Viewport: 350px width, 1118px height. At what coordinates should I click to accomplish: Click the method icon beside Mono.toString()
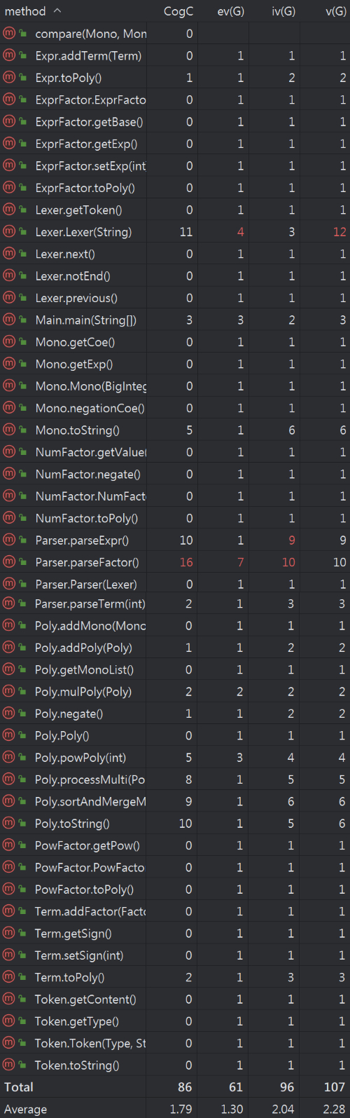(x=9, y=430)
